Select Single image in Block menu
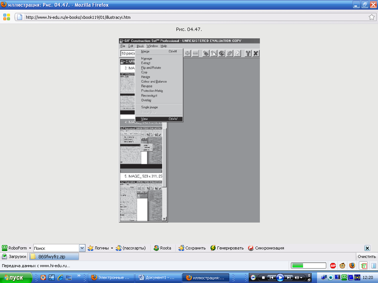This screenshot has width=378, height=283. coord(159,107)
